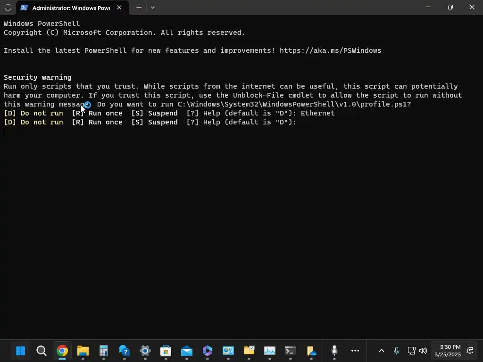Click the word "Ethernet" after the prompt

tap(317, 113)
